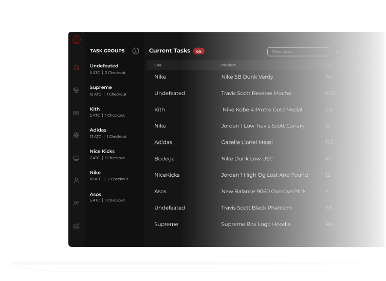Click the single user profile icon in sidebar

pyautogui.click(x=77, y=180)
